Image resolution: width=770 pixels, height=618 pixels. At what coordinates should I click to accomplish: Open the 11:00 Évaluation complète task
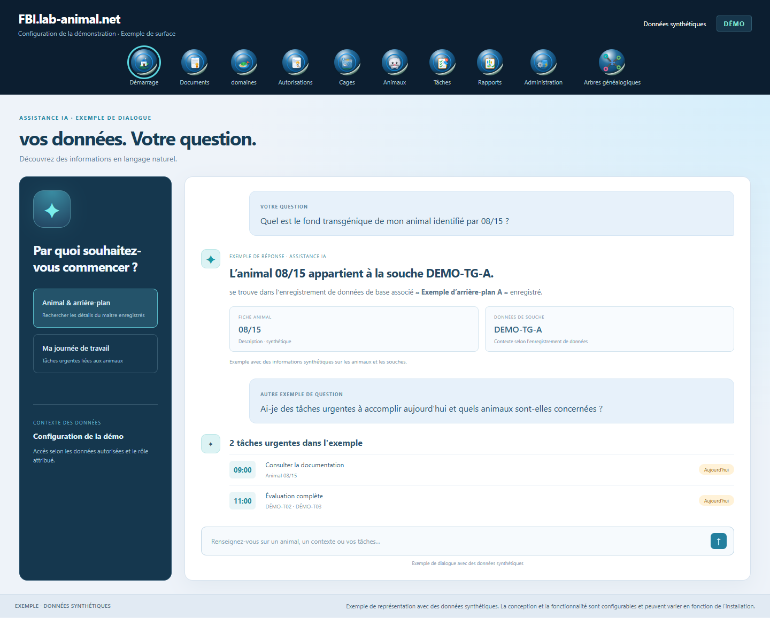pos(482,501)
